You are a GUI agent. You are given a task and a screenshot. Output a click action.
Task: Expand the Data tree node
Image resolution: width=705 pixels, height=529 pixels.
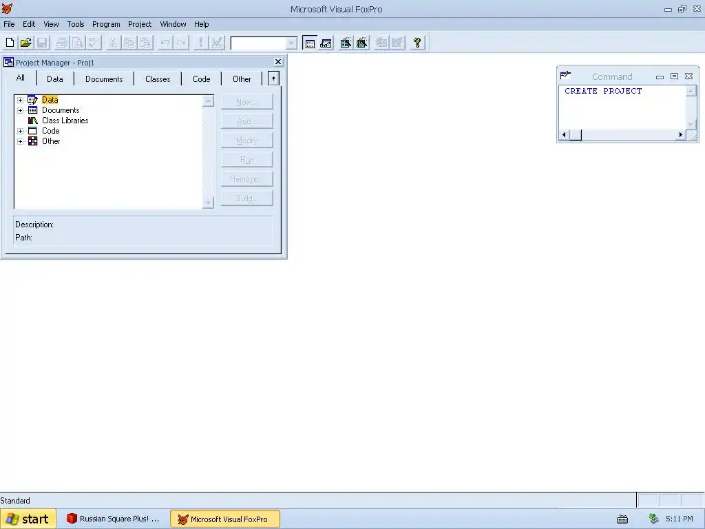[x=20, y=100]
